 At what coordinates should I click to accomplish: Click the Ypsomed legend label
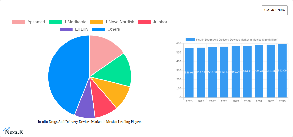click(x=36, y=22)
